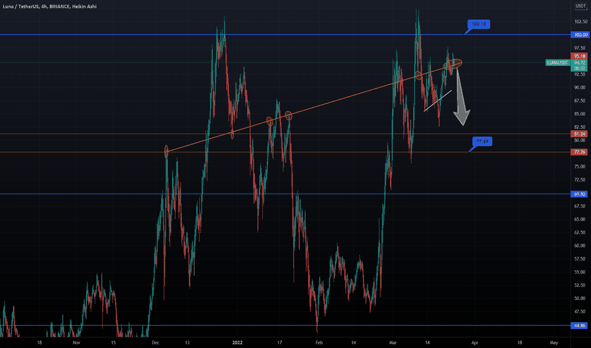591x348 pixels.
Task: Click the 102.50 price axis value
Action: pyautogui.click(x=580, y=22)
